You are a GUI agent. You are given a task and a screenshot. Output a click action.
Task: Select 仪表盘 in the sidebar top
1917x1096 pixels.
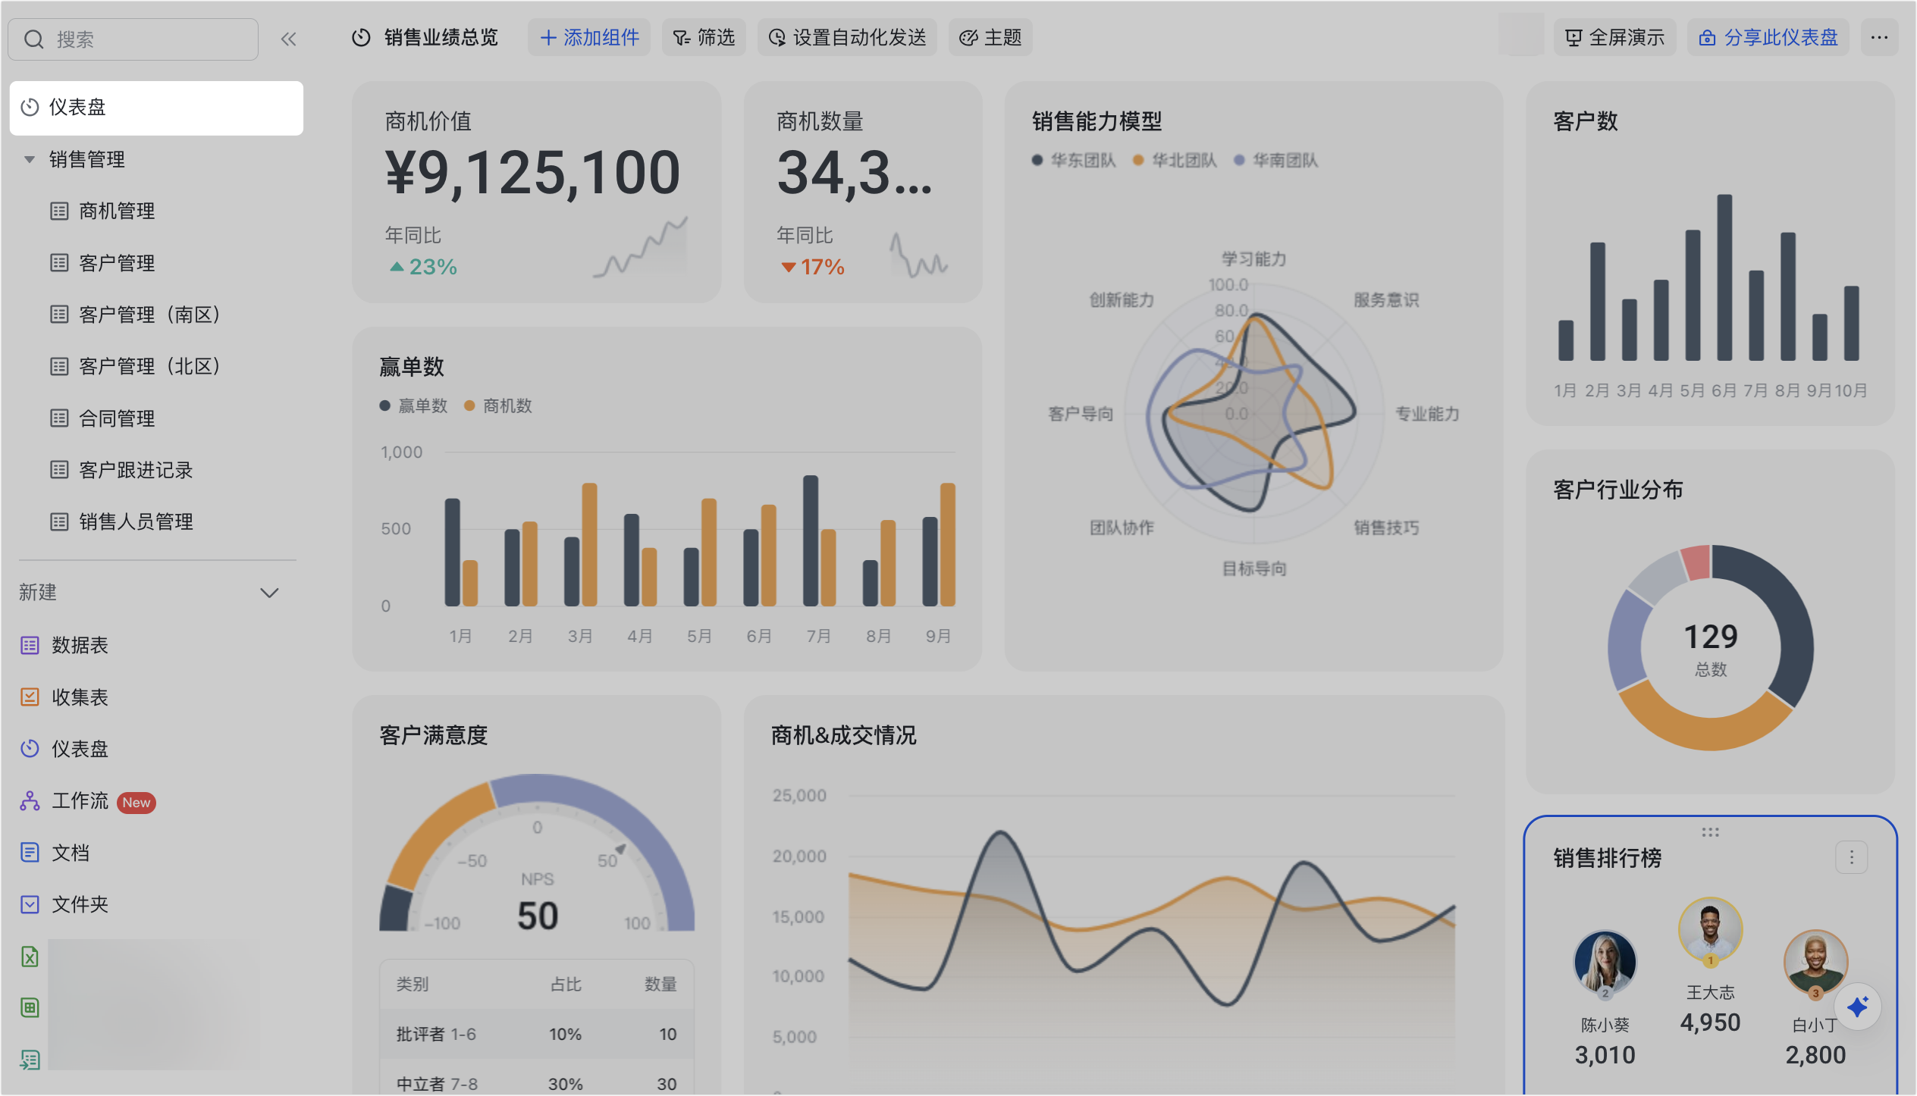tap(156, 108)
